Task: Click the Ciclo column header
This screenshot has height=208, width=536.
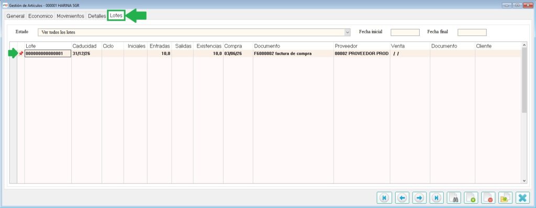Action: pos(113,46)
